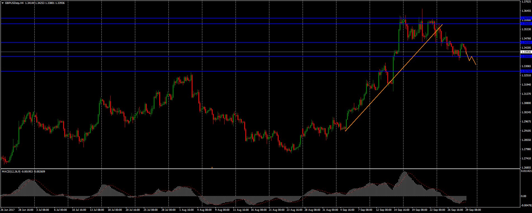
Task: Click the 25 Jul 08:00 time label
Action: (x=150, y=210)
